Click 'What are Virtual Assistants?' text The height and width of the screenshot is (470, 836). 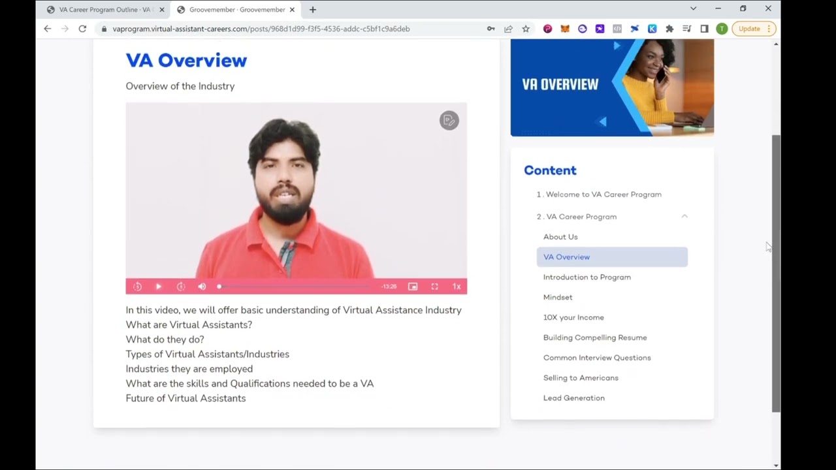click(189, 324)
